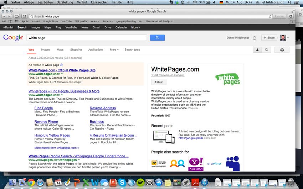
Task: Open Skype from the Dock
Action: (122, 182)
